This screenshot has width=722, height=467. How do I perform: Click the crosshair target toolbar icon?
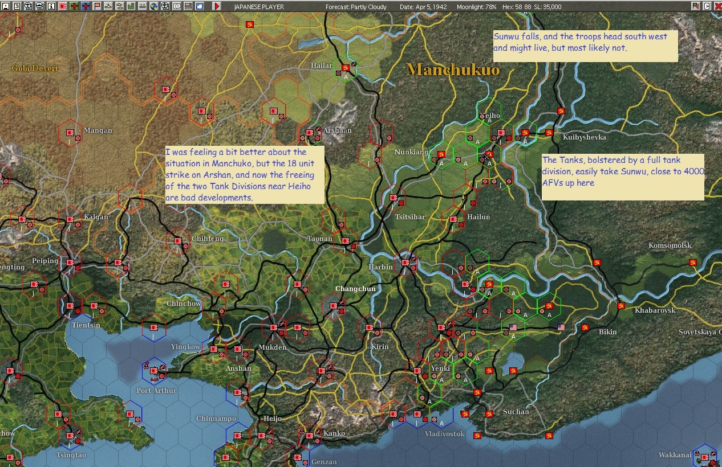(x=165, y=6)
